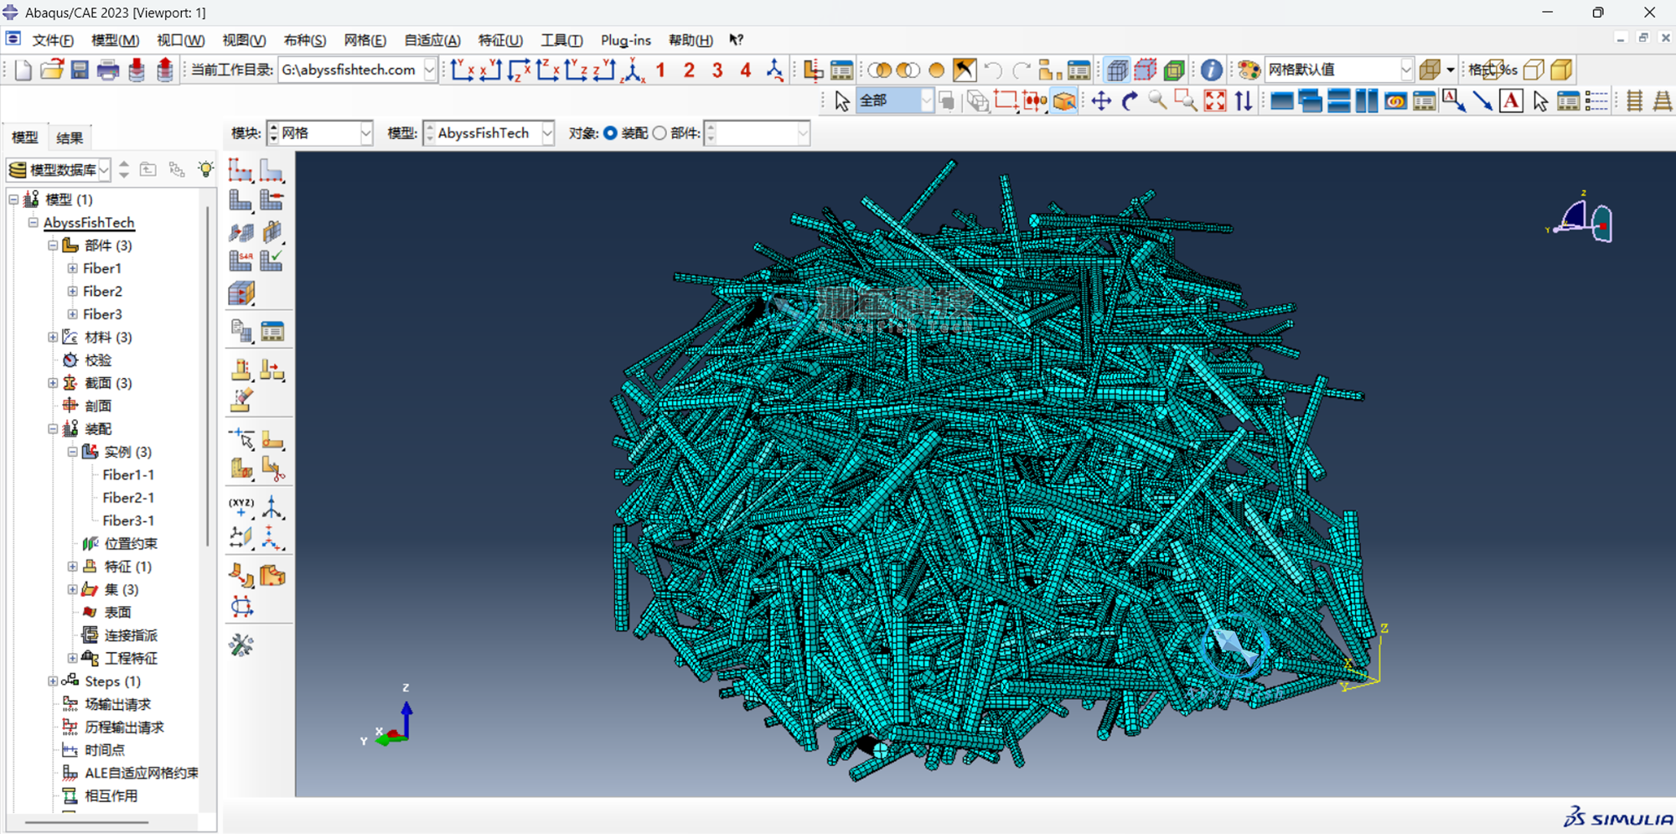The height and width of the screenshot is (834, 1676).
Task: Click the Assign element type tool
Action: point(241,261)
